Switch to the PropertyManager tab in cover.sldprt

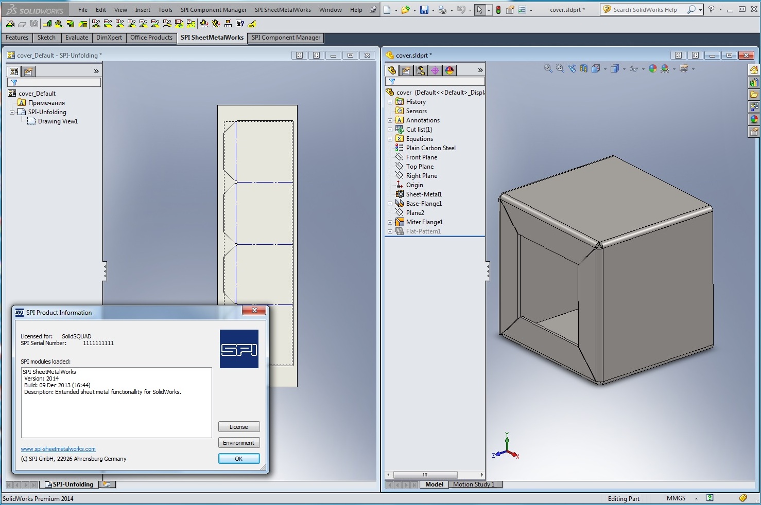point(406,70)
